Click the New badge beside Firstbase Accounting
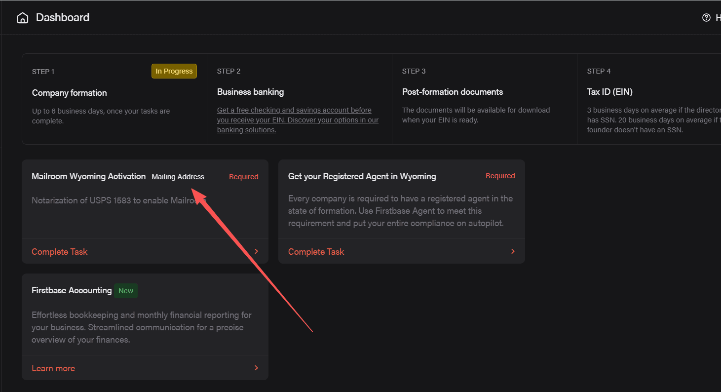The height and width of the screenshot is (392, 721). click(x=126, y=291)
